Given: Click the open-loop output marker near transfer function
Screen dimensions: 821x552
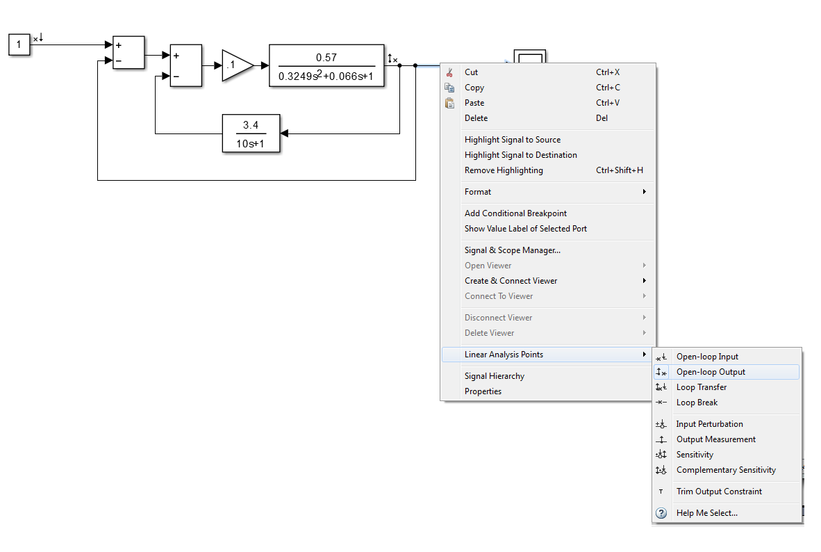Looking at the screenshot, I should [x=392, y=58].
